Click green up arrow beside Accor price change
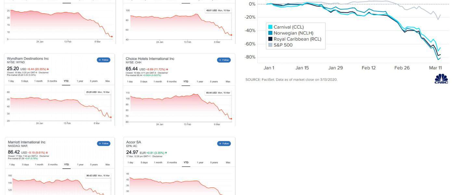The image size is (455, 195). point(166,153)
